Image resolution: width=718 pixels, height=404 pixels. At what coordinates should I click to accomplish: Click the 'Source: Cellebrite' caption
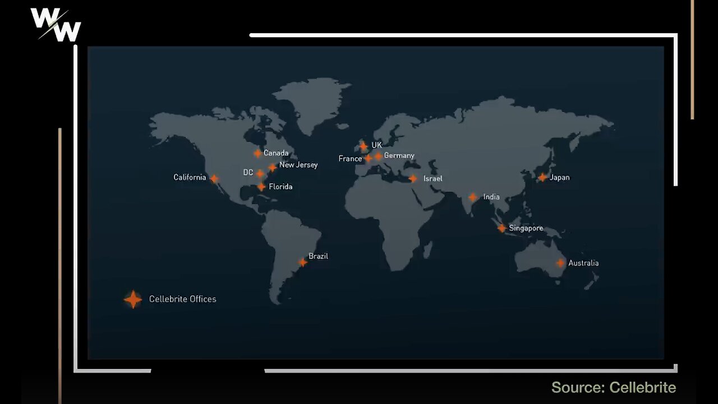pos(614,387)
